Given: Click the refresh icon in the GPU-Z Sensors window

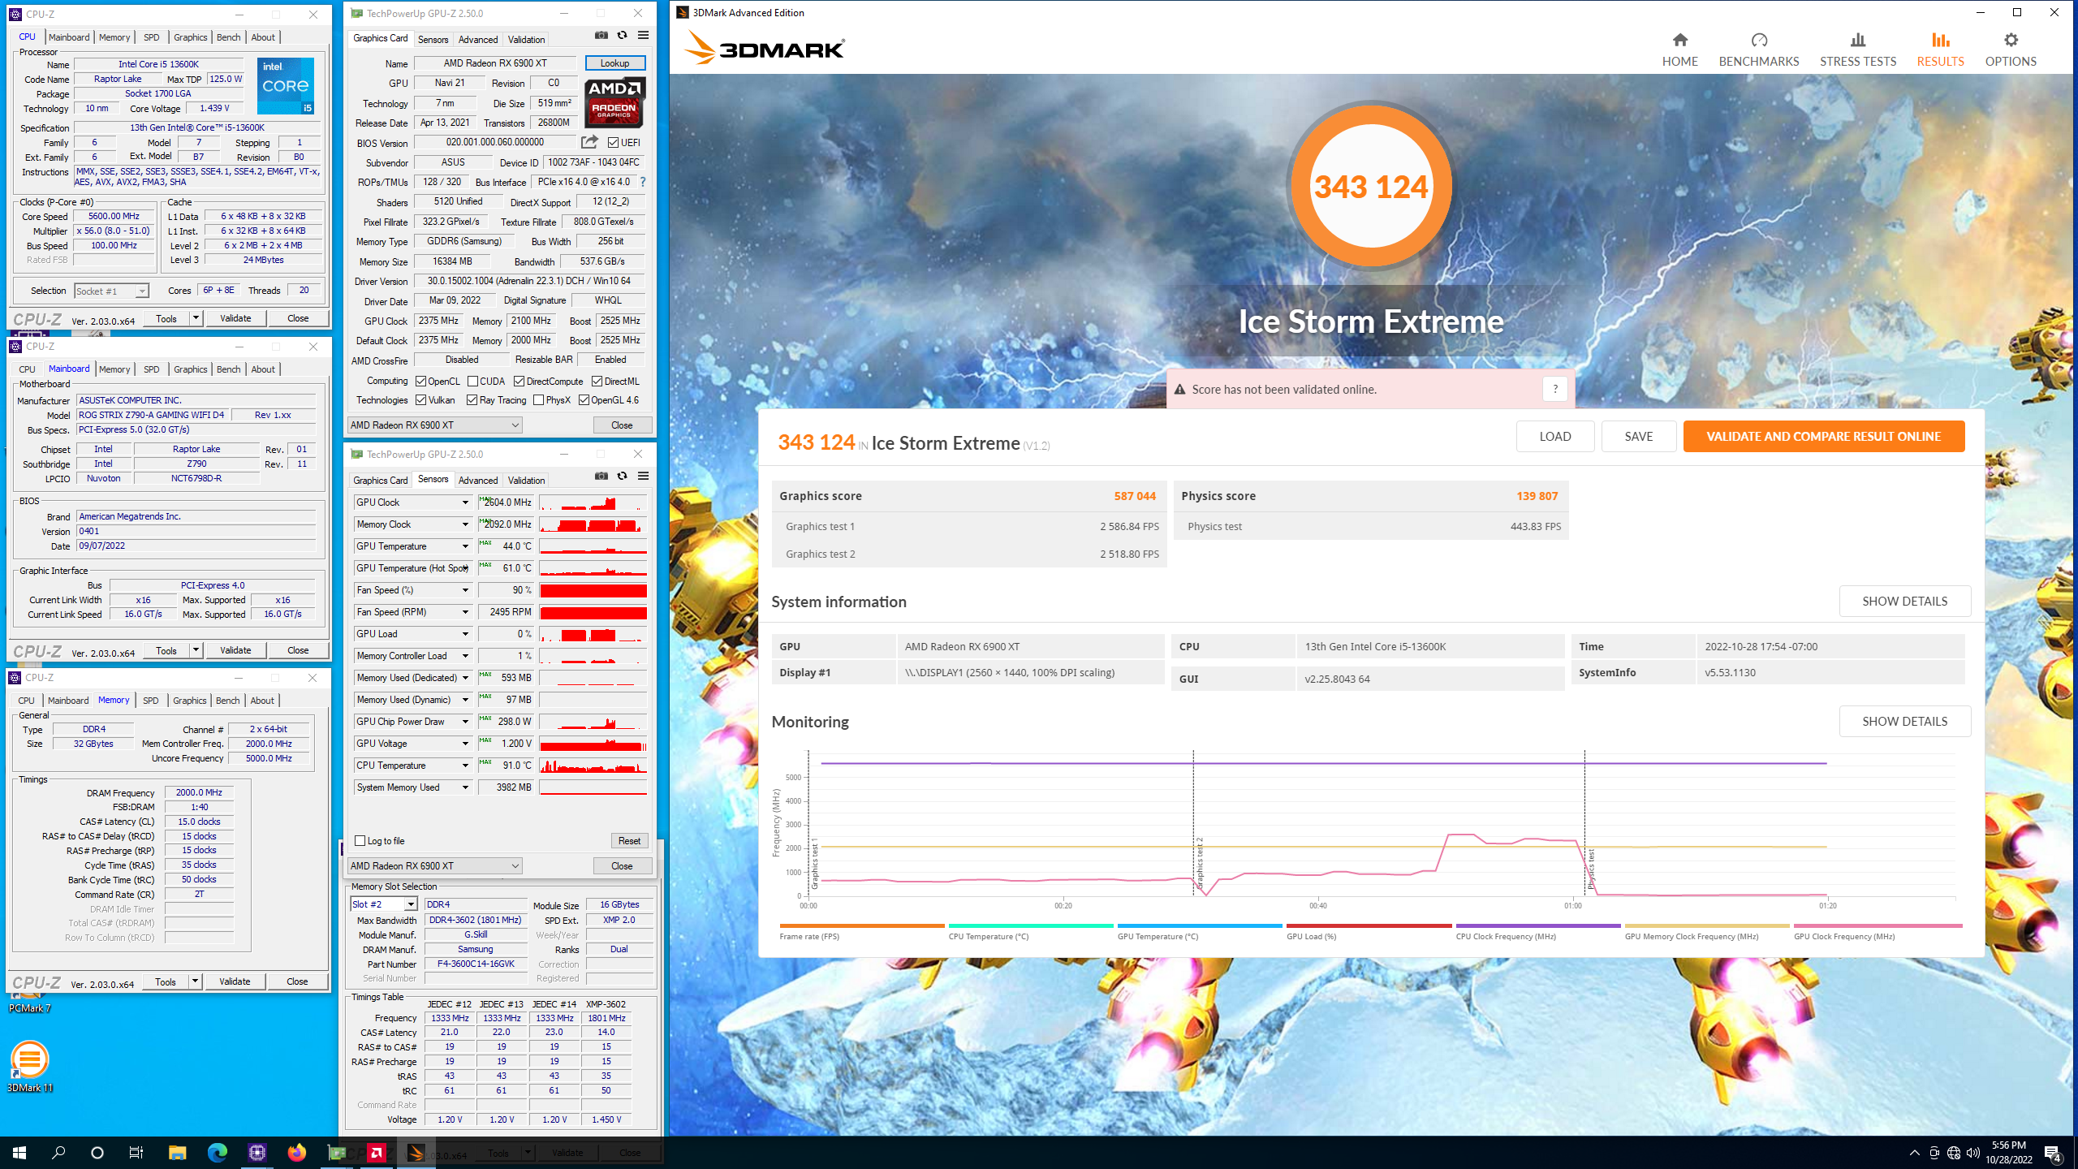Looking at the screenshot, I should 623,477.
